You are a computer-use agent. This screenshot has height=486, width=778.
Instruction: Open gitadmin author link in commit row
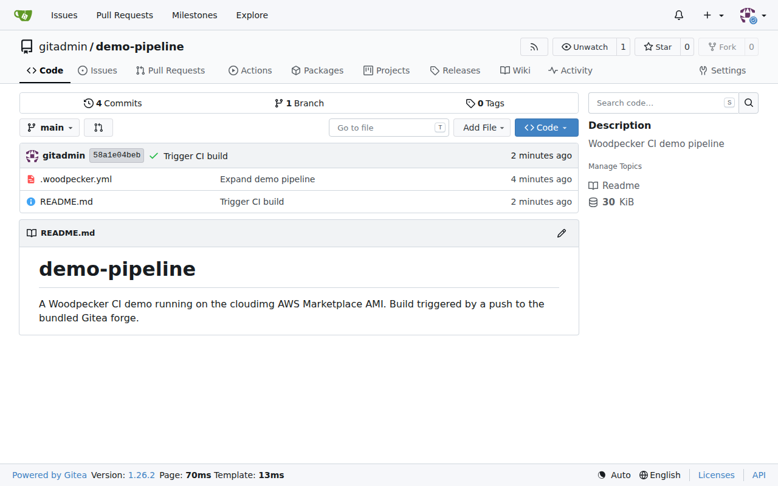coord(64,156)
